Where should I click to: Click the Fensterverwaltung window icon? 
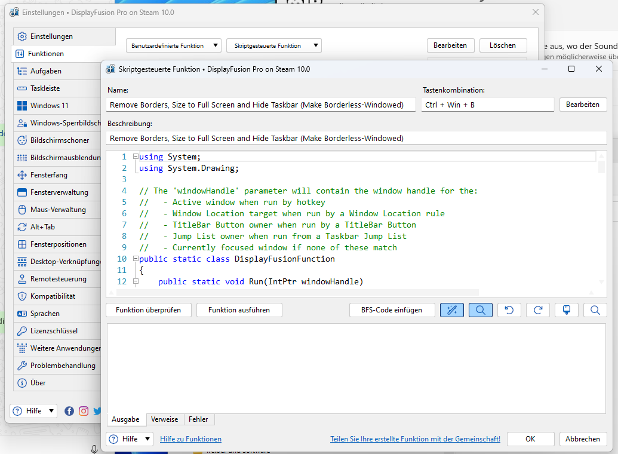(x=22, y=192)
